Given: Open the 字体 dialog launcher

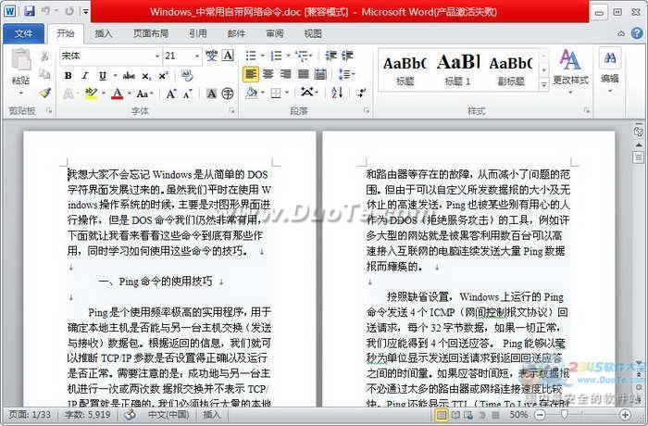Looking at the screenshot, I should point(232,111).
